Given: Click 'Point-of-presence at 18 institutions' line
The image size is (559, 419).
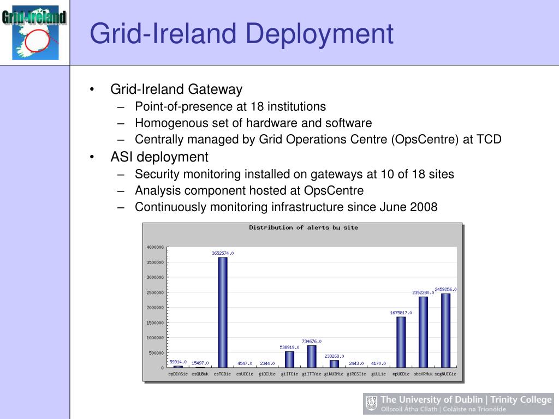Looking at the screenshot, I should (x=230, y=106).
